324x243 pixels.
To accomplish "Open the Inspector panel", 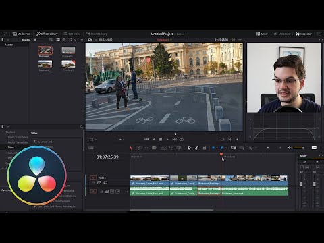I will [304, 34].
